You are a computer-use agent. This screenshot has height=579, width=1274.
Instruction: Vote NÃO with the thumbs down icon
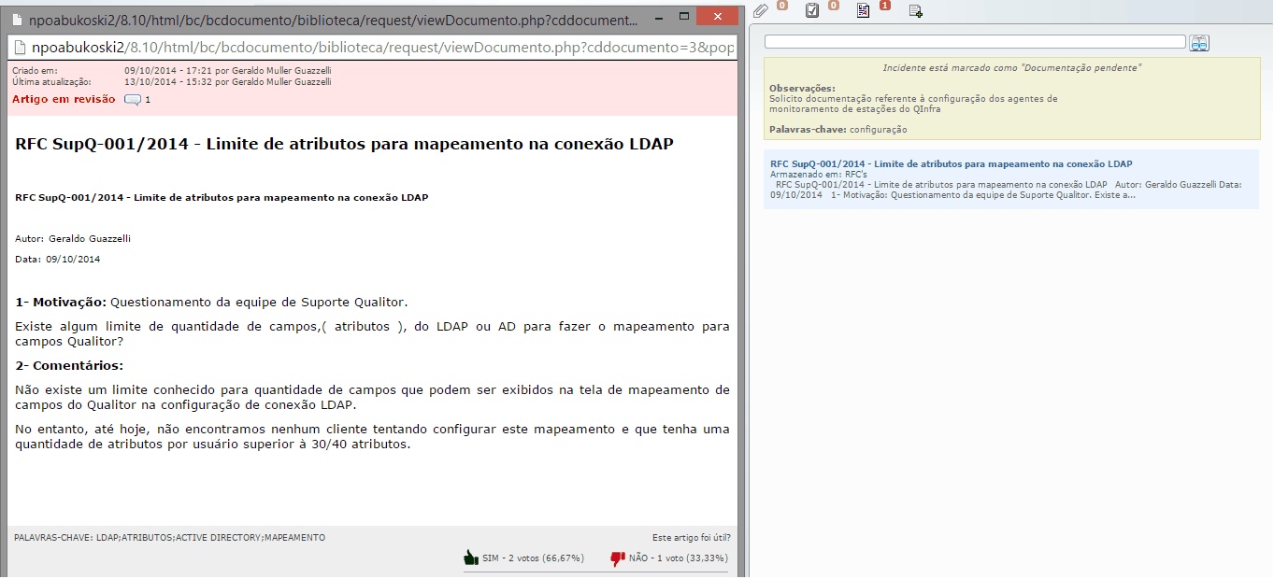tap(617, 558)
